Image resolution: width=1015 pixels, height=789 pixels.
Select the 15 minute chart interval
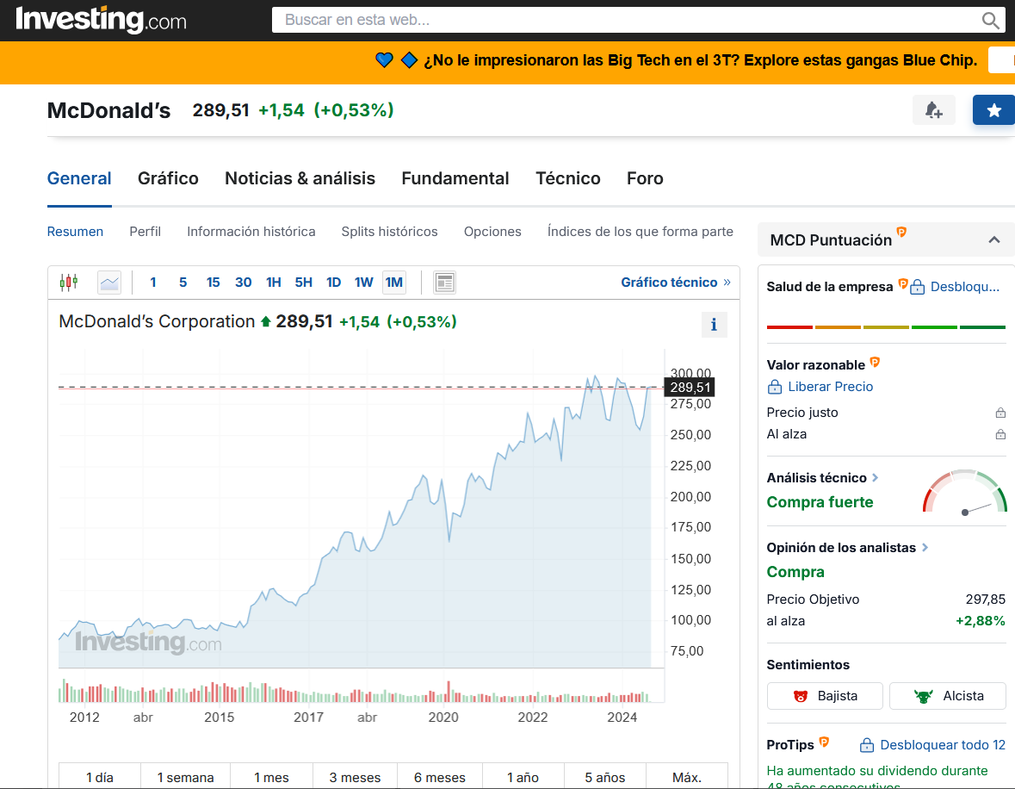213,283
